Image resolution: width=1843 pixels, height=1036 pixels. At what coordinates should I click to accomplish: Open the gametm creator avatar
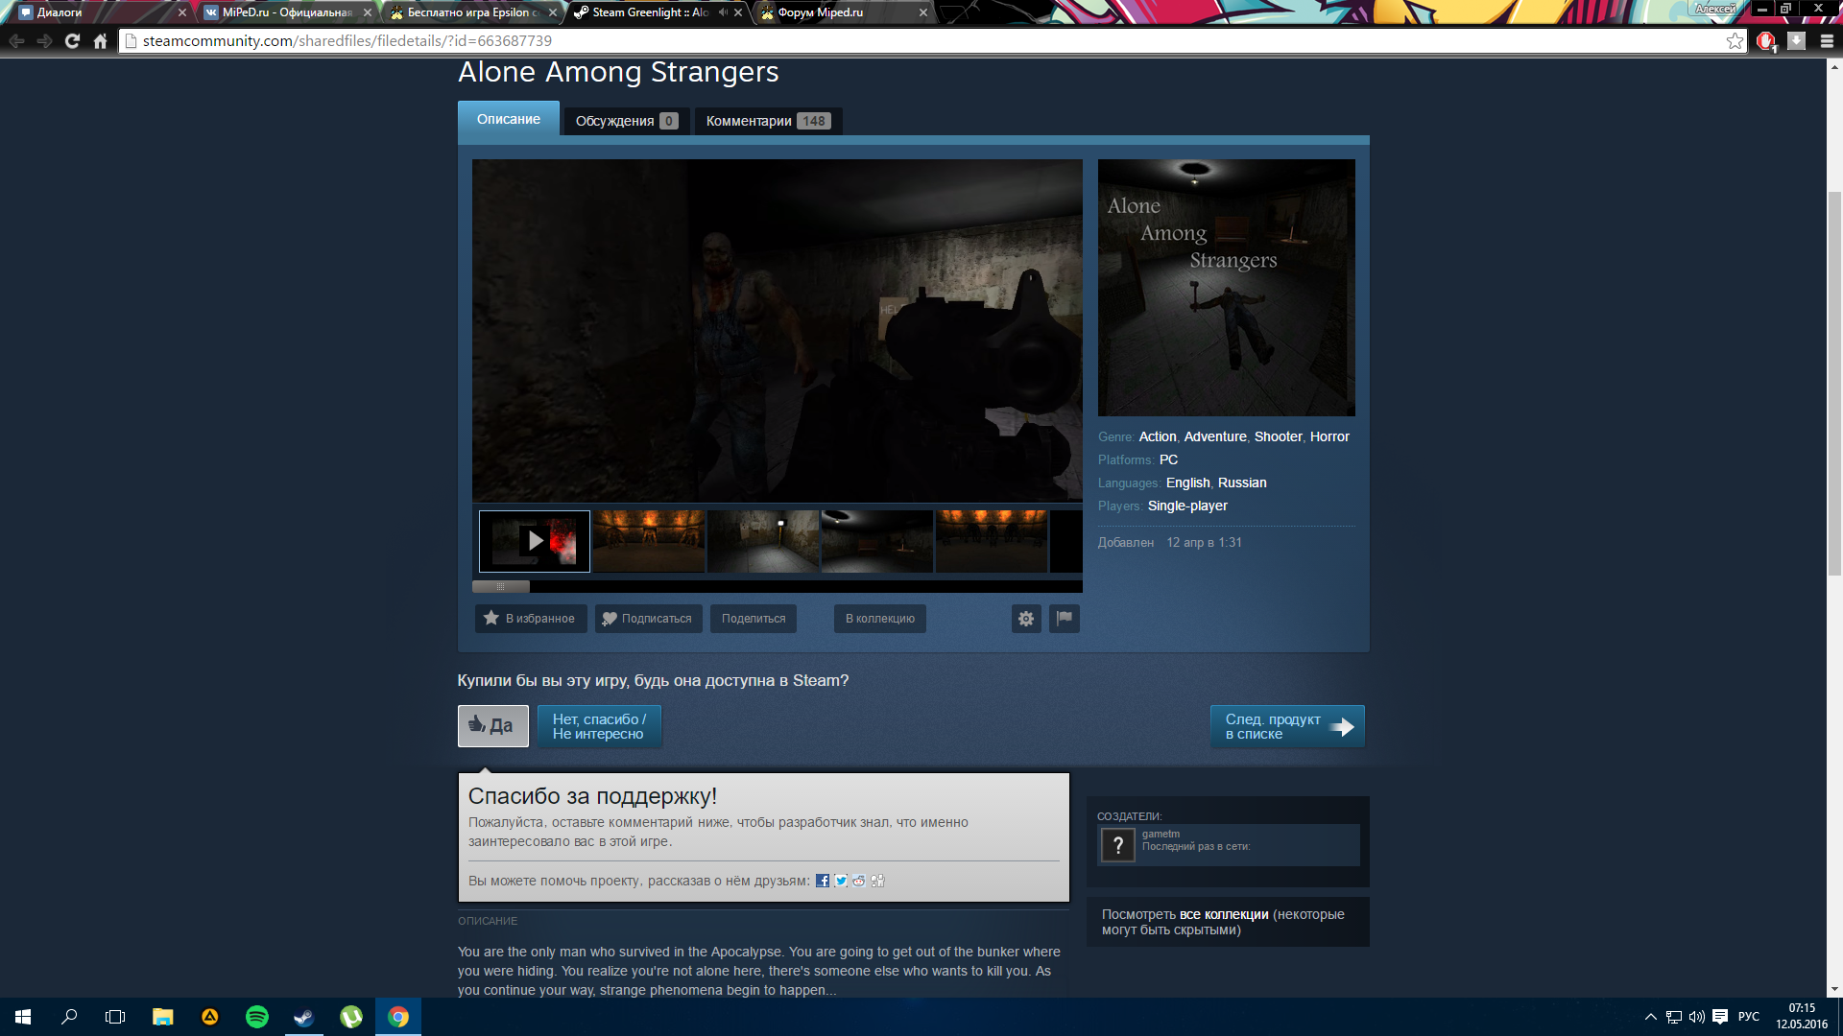[1117, 844]
